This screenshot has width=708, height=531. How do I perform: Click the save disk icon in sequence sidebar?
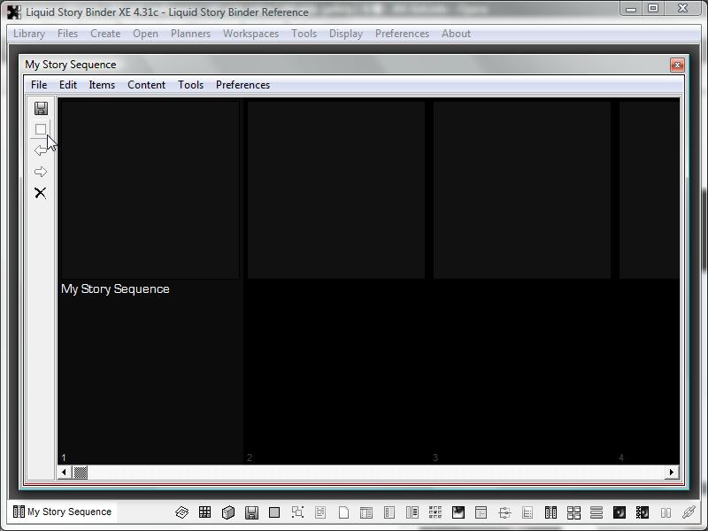click(41, 108)
